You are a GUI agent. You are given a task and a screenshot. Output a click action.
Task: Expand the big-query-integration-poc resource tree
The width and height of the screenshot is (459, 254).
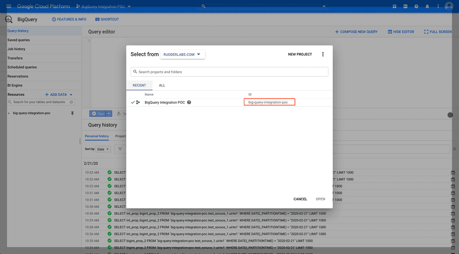pos(9,113)
